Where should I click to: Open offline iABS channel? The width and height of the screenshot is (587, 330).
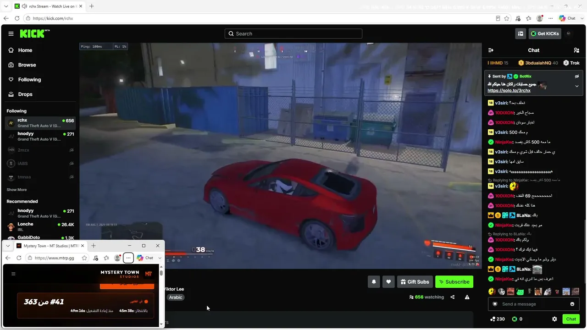click(x=40, y=164)
